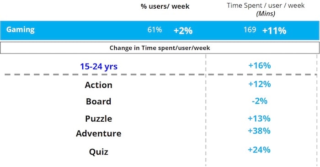320x167 pixels.
Task: Click 'Time Spent / user / week' header
Action: click(266, 5)
